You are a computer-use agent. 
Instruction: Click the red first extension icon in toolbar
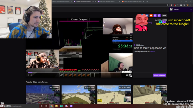(x=172, y=5)
